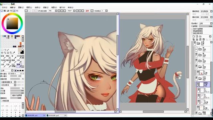
Task: Create a new layer folder
Action: click(200, 36)
